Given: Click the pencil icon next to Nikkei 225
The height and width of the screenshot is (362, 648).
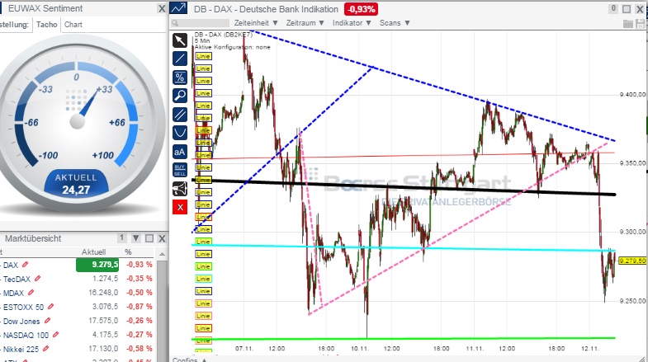Looking at the screenshot, I should [46, 349].
